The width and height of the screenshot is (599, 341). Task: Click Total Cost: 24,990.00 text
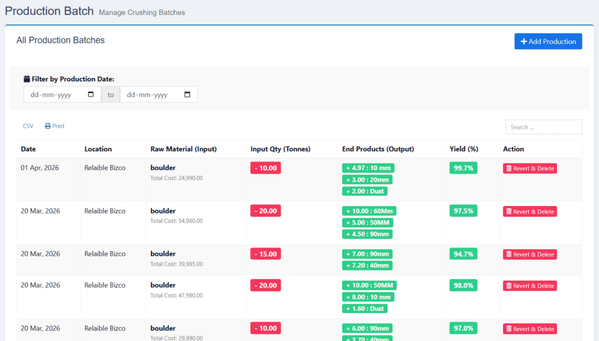pyautogui.click(x=177, y=178)
